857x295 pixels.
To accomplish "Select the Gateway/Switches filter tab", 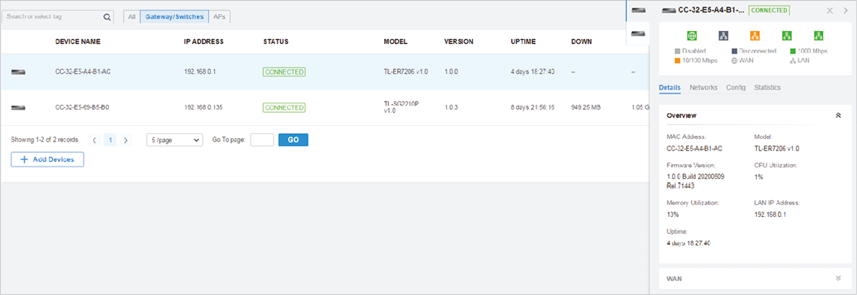I will coord(174,17).
